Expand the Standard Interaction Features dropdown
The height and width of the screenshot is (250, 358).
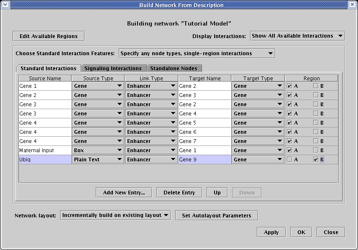point(197,54)
